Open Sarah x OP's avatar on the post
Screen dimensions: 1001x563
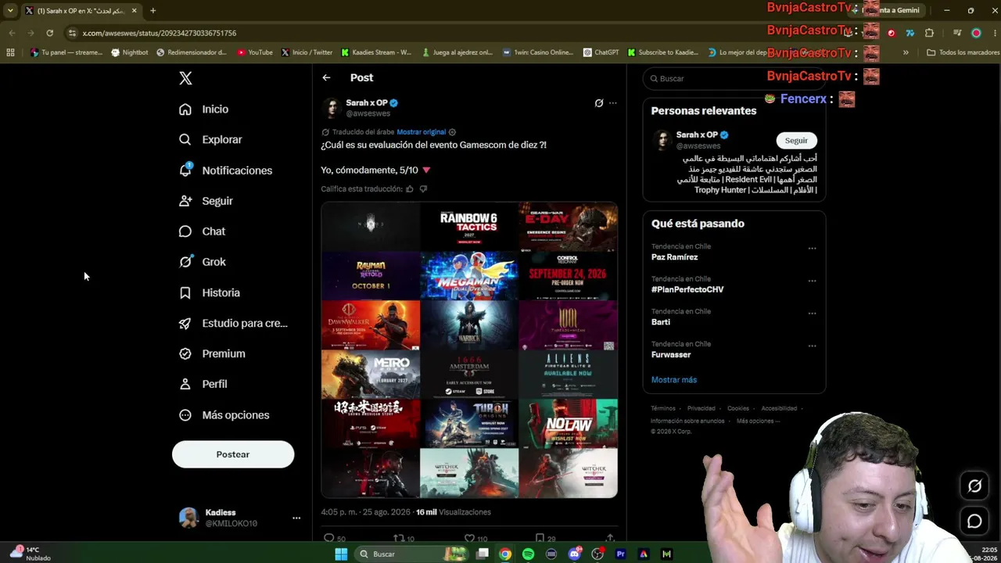(x=332, y=108)
